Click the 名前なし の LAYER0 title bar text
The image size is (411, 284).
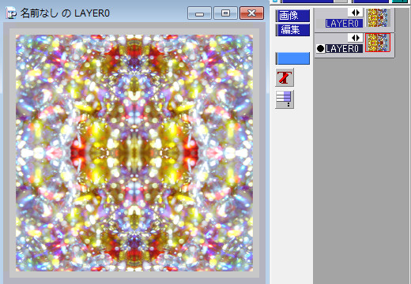(65, 13)
